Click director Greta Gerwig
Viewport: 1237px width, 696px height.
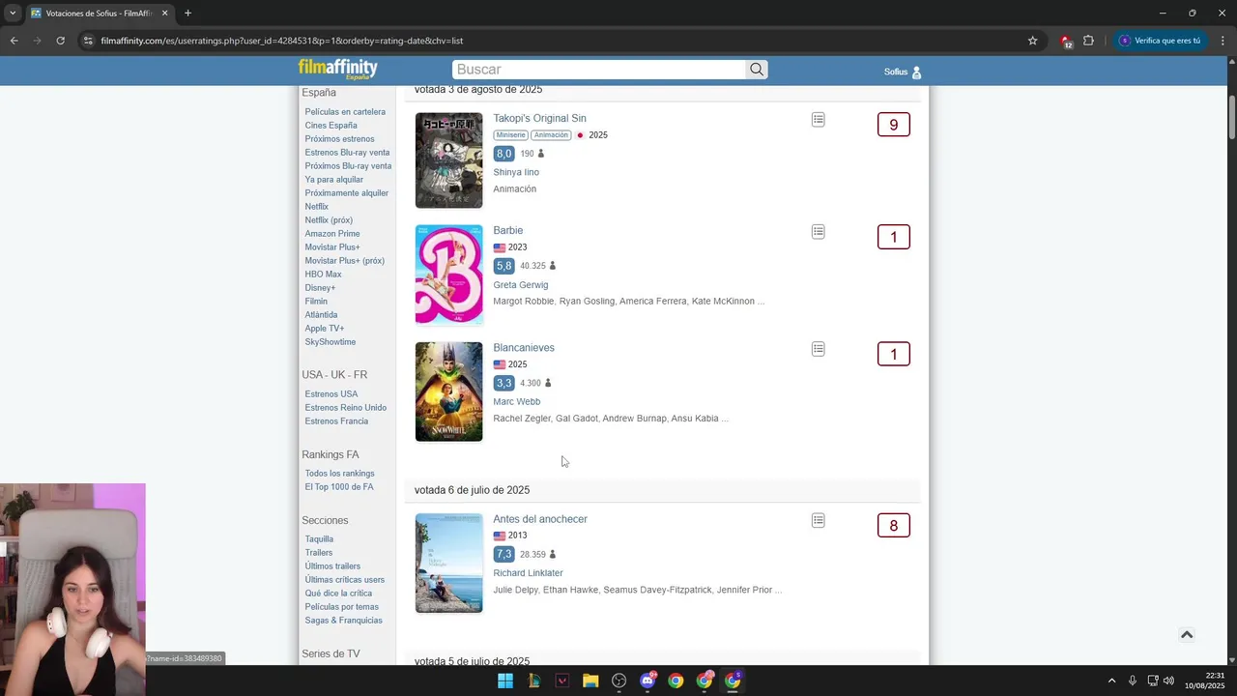tap(520, 285)
